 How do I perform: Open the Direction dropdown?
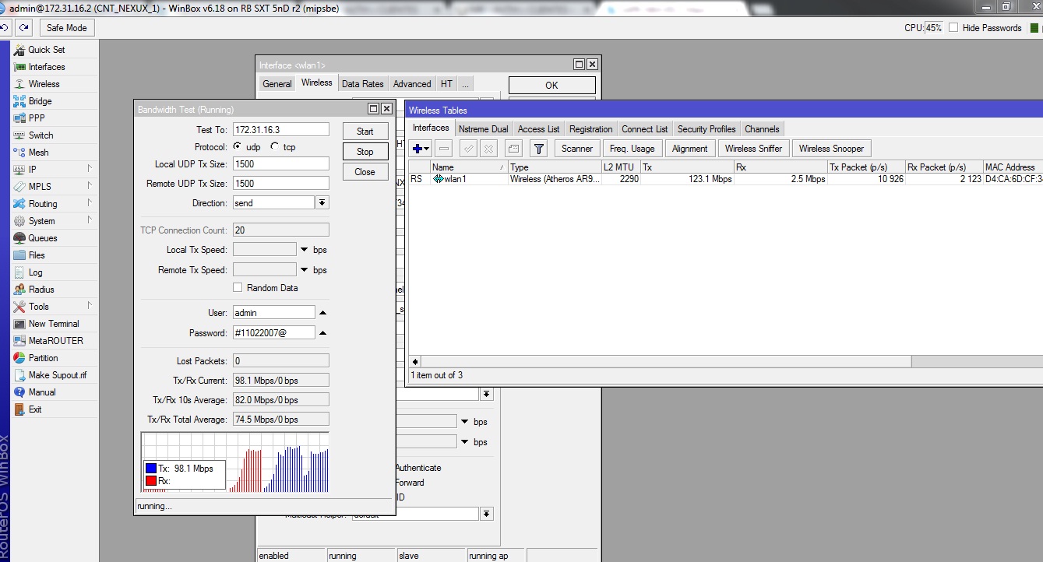click(x=322, y=202)
